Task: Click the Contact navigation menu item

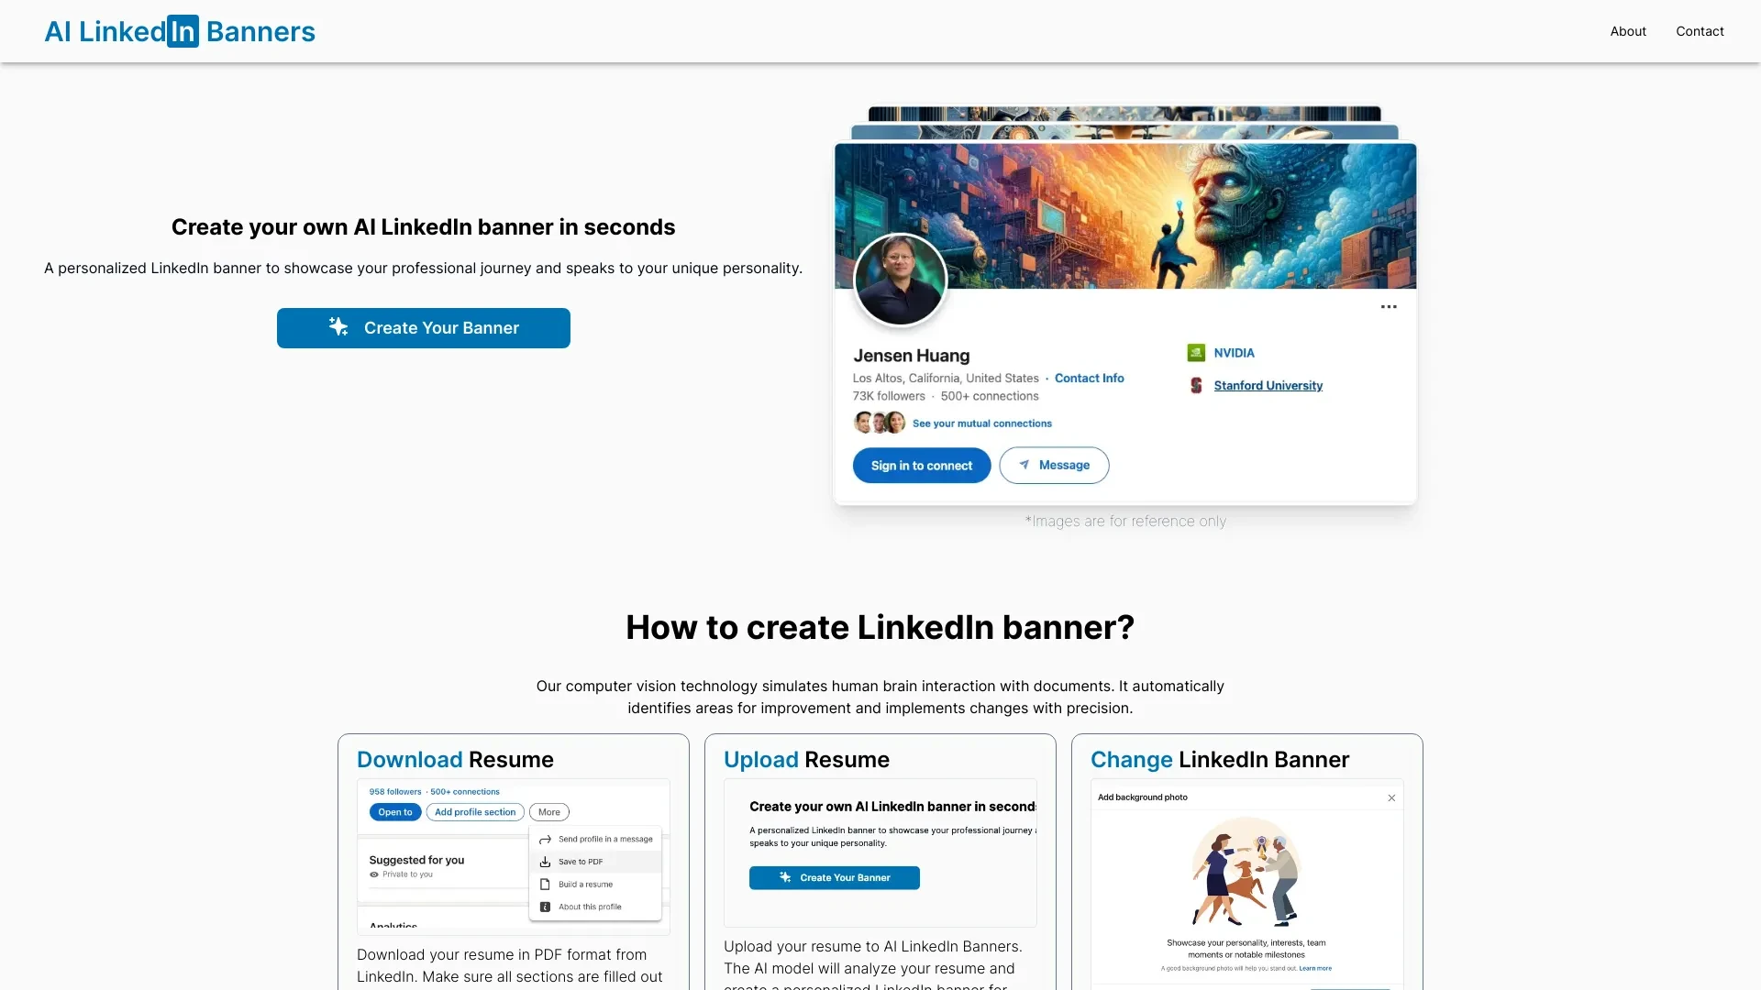Action: [1700, 30]
